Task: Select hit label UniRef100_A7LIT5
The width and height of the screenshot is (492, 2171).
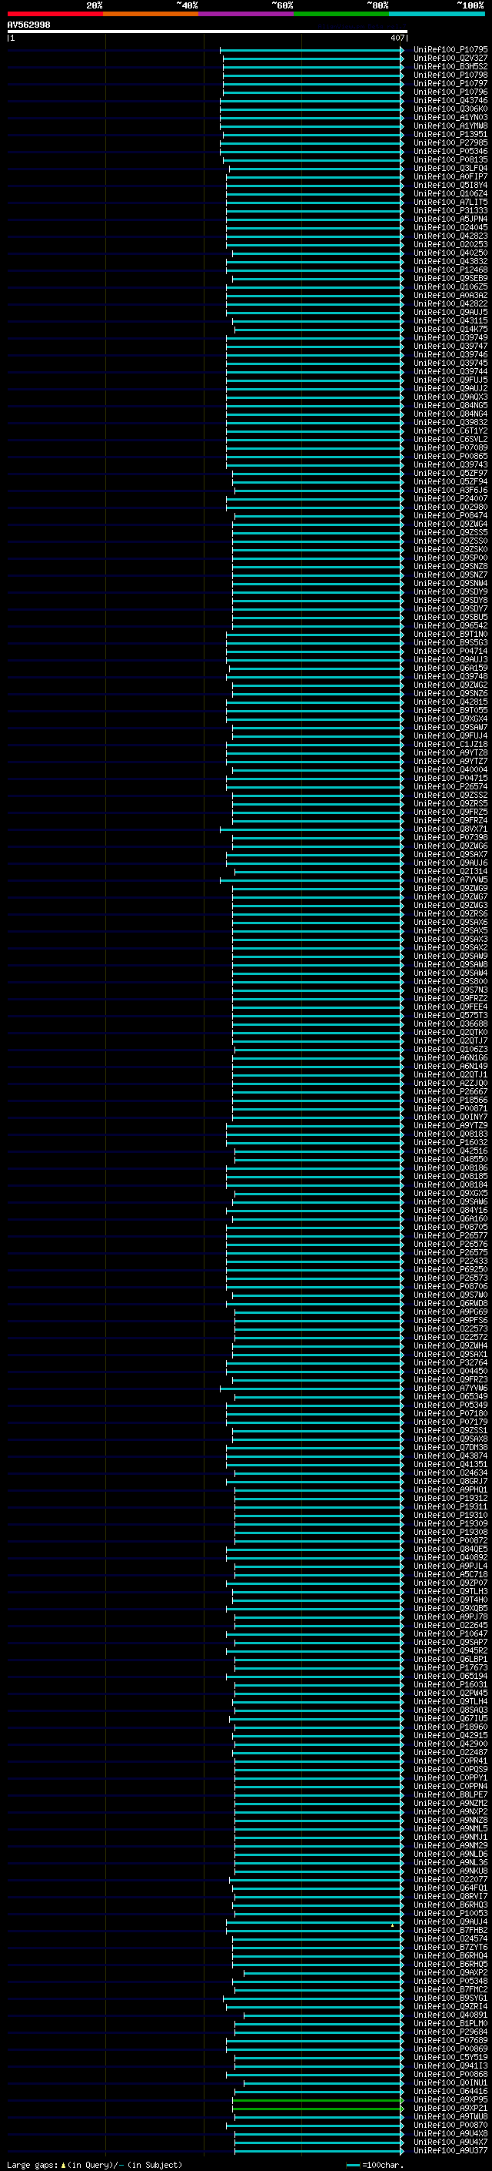Action: point(450,203)
